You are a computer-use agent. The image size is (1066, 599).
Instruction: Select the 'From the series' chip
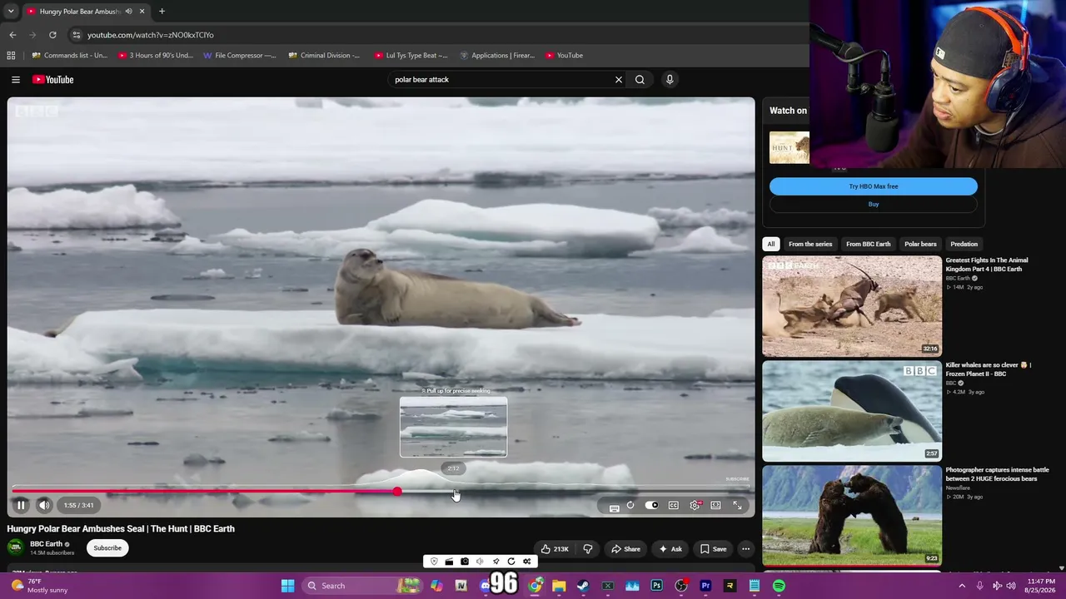(810, 244)
